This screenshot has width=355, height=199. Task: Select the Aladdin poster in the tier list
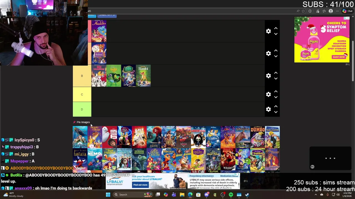99,31
